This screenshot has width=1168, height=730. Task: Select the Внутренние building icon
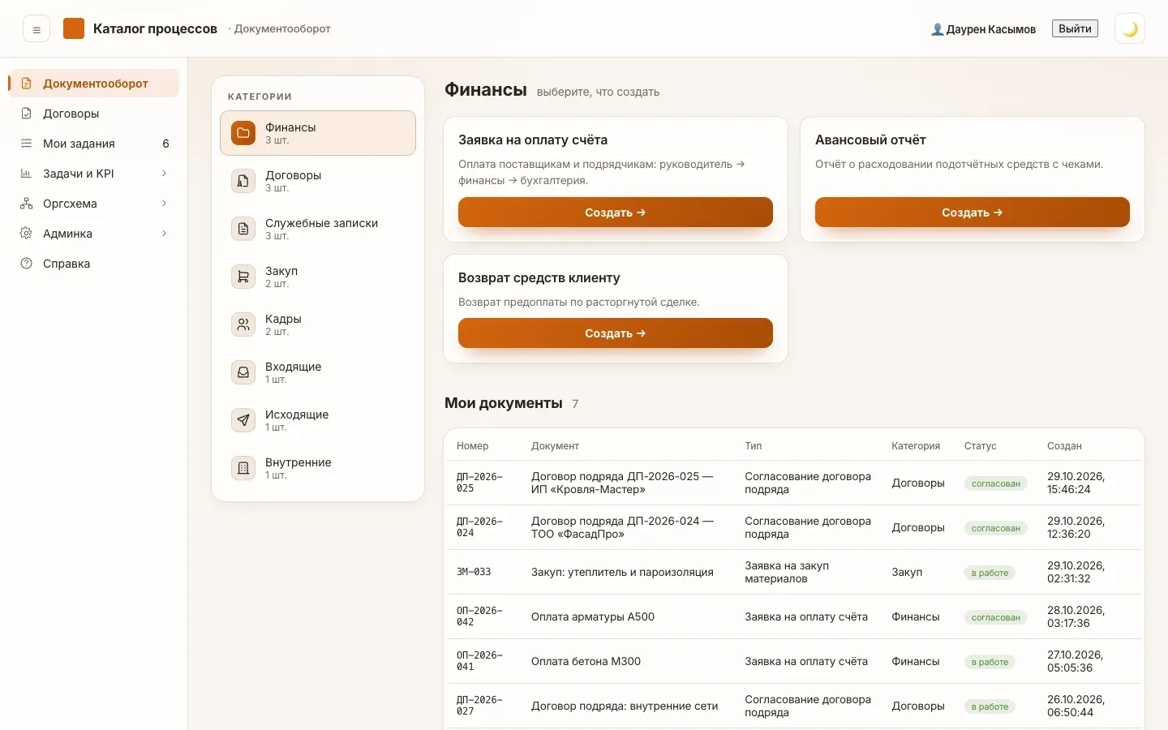pos(243,468)
